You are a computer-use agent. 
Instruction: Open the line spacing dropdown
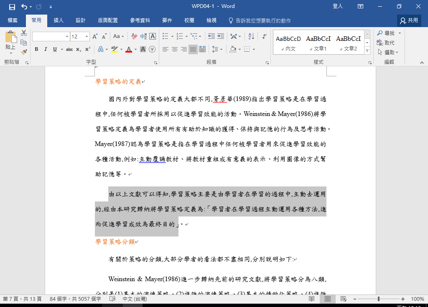tap(217, 49)
